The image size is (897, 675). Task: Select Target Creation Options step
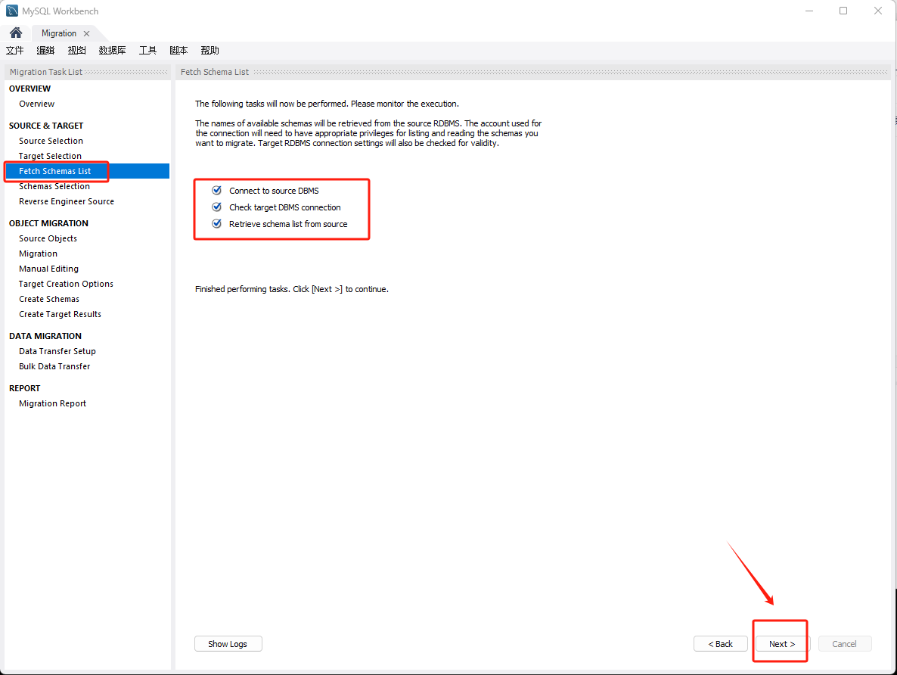(x=66, y=284)
